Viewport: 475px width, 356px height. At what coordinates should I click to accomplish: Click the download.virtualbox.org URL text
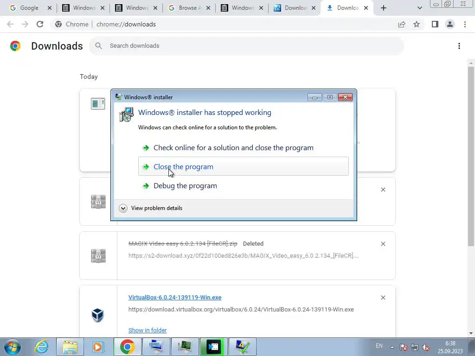pyautogui.click(x=241, y=309)
